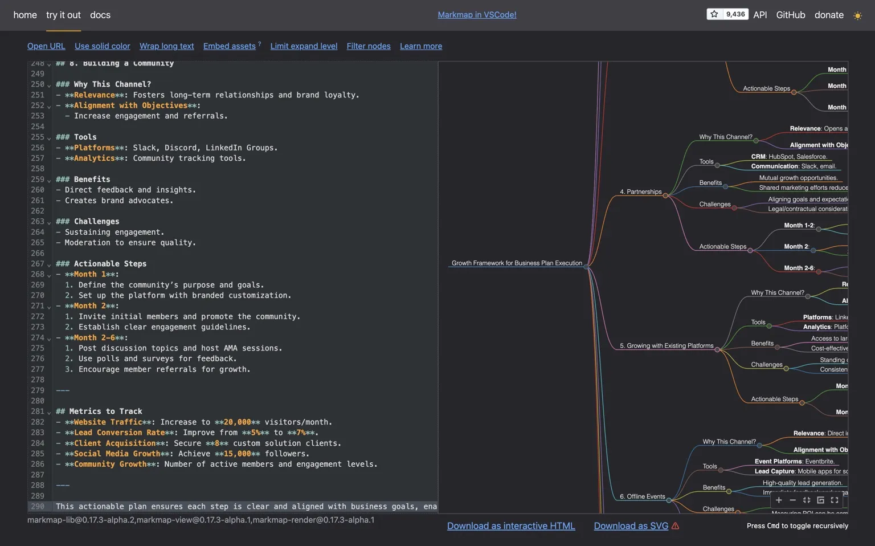Open the 'Markmap in VSCode!' link
The image size is (875, 546).
coord(477,15)
